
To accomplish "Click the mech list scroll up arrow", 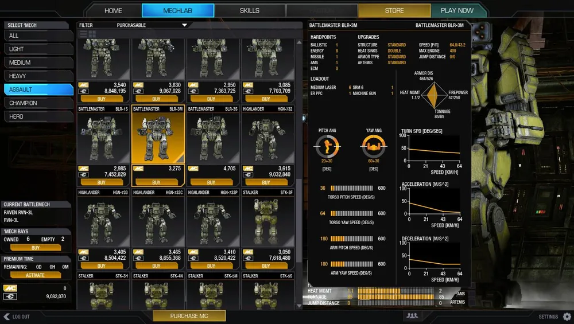I will click(x=299, y=42).
